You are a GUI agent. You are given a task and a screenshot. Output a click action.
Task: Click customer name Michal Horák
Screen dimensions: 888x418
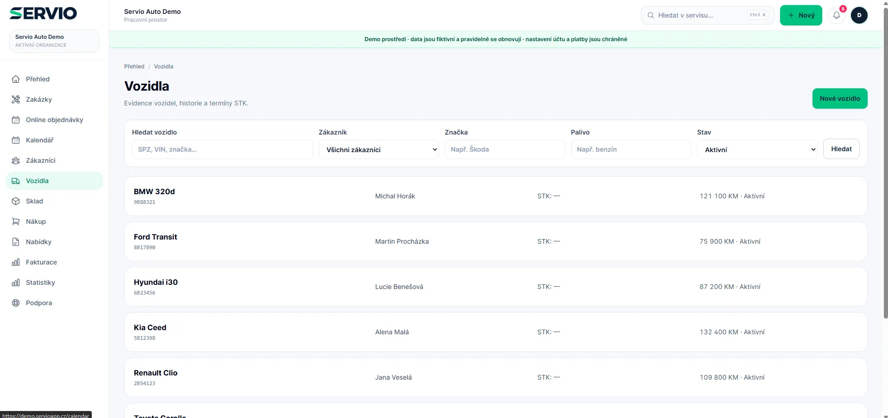395,196
